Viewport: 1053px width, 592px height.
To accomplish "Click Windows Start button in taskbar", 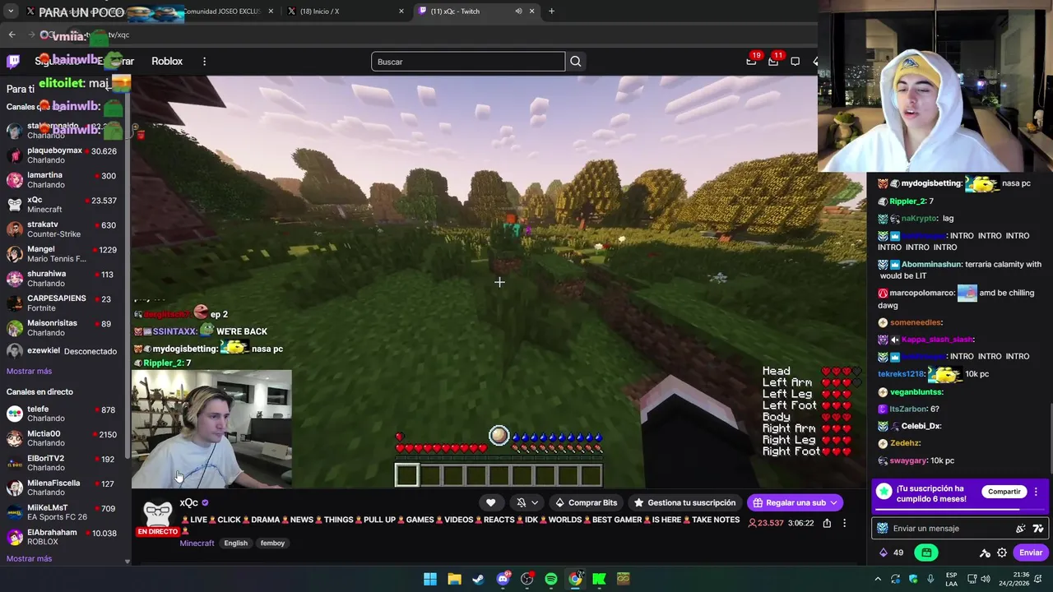I will click(x=430, y=579).
